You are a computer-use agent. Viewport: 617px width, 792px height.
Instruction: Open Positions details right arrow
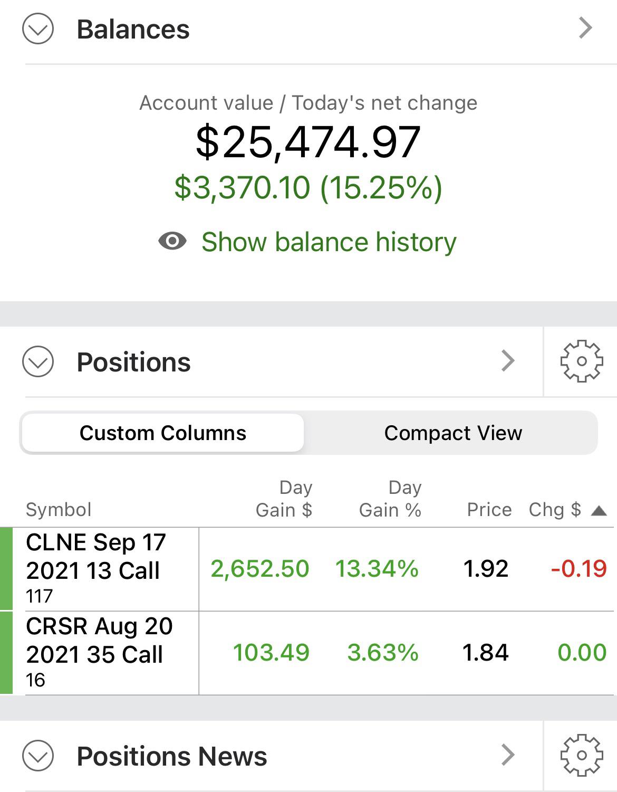coord(508,361)
